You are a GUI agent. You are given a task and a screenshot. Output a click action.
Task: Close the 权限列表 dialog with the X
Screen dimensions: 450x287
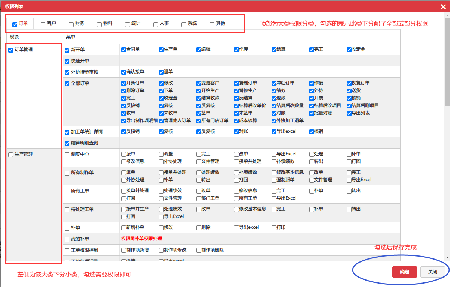coord(443,7)
